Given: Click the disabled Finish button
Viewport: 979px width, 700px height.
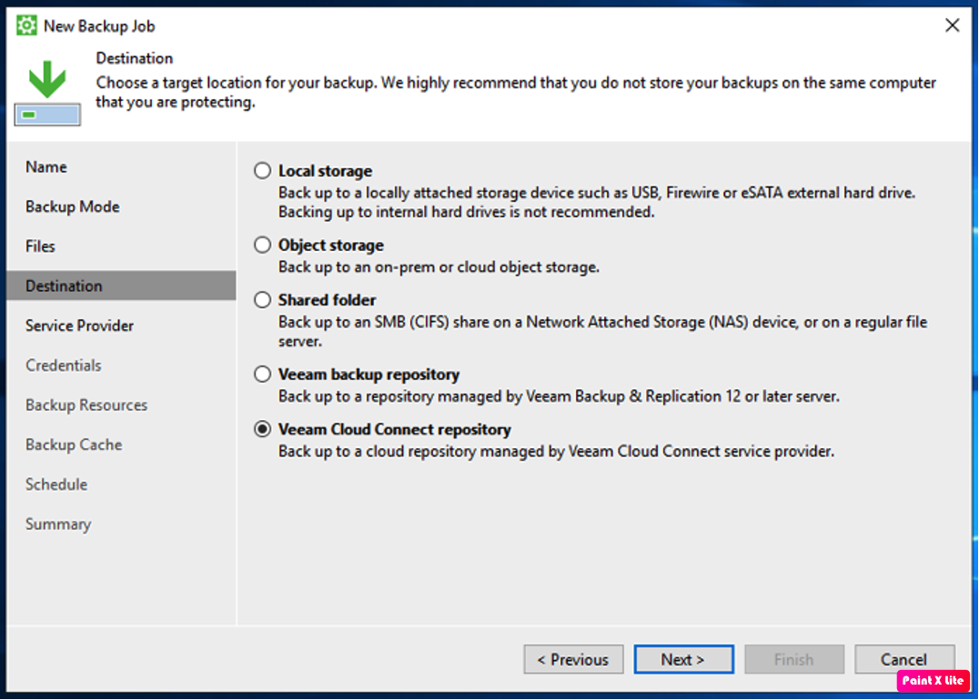Looking at the screenshot, I should click(794, 659).
